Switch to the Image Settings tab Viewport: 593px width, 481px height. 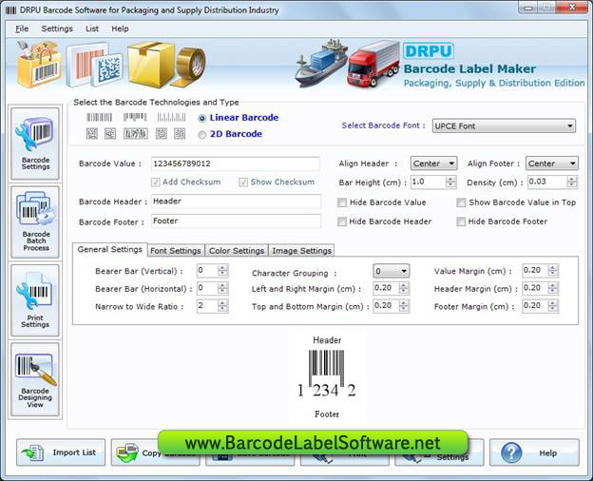tap(301, 251)
